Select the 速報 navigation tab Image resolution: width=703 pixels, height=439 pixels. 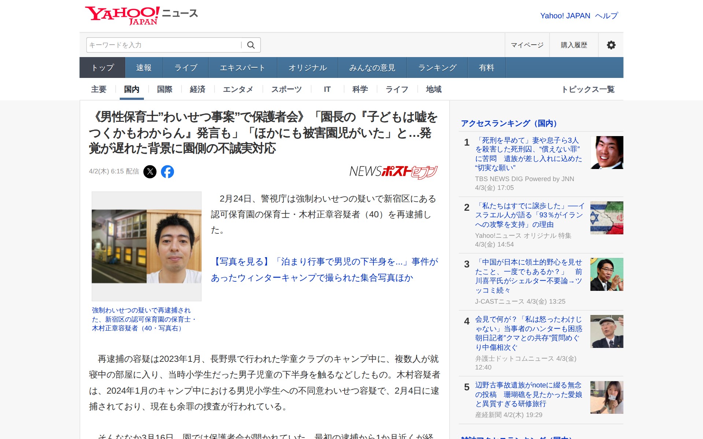pos(144,68)
